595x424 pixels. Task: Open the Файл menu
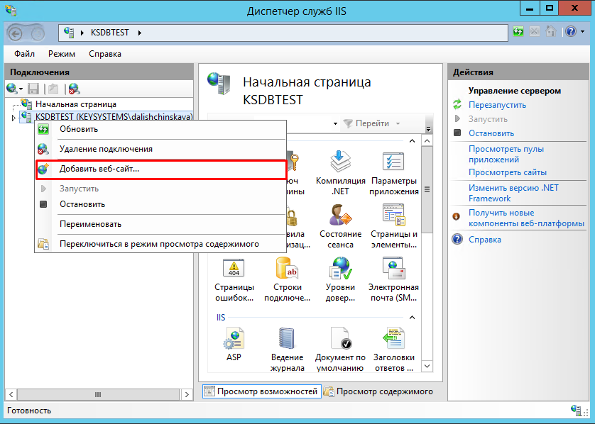click(x=24, y=54)
